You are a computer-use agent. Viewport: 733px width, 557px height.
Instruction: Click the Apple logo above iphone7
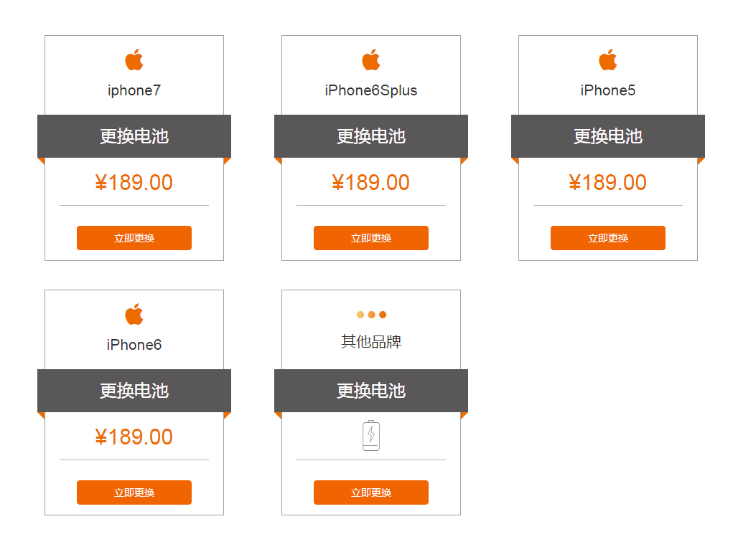click(x=134, y=60)
